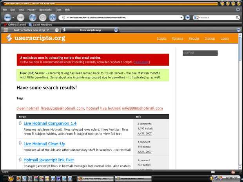Click the Jul 31, 2007 date
Viewport: 243px width, 182px height.
click(145, 133)
